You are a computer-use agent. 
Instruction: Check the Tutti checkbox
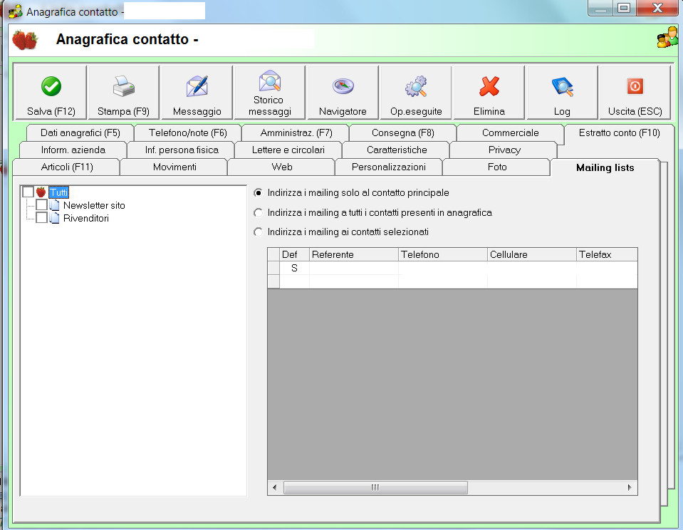click(x=28, y=192)
